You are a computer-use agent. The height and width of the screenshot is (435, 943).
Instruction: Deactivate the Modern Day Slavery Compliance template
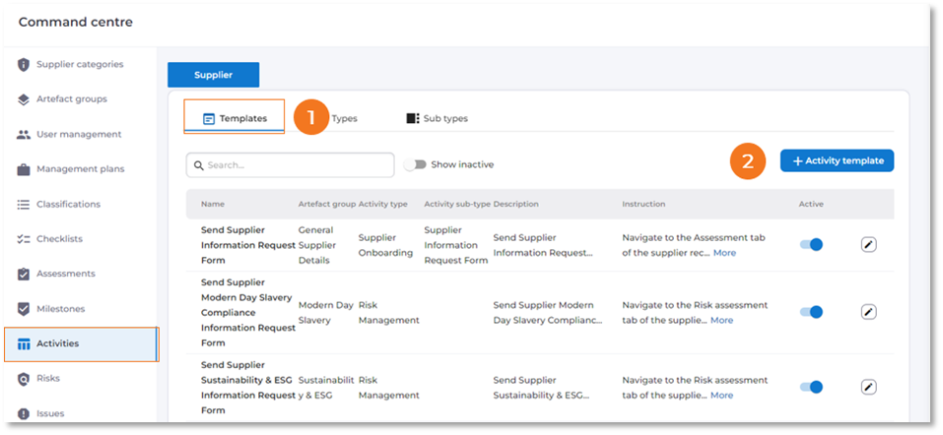(x=811, y=312)
